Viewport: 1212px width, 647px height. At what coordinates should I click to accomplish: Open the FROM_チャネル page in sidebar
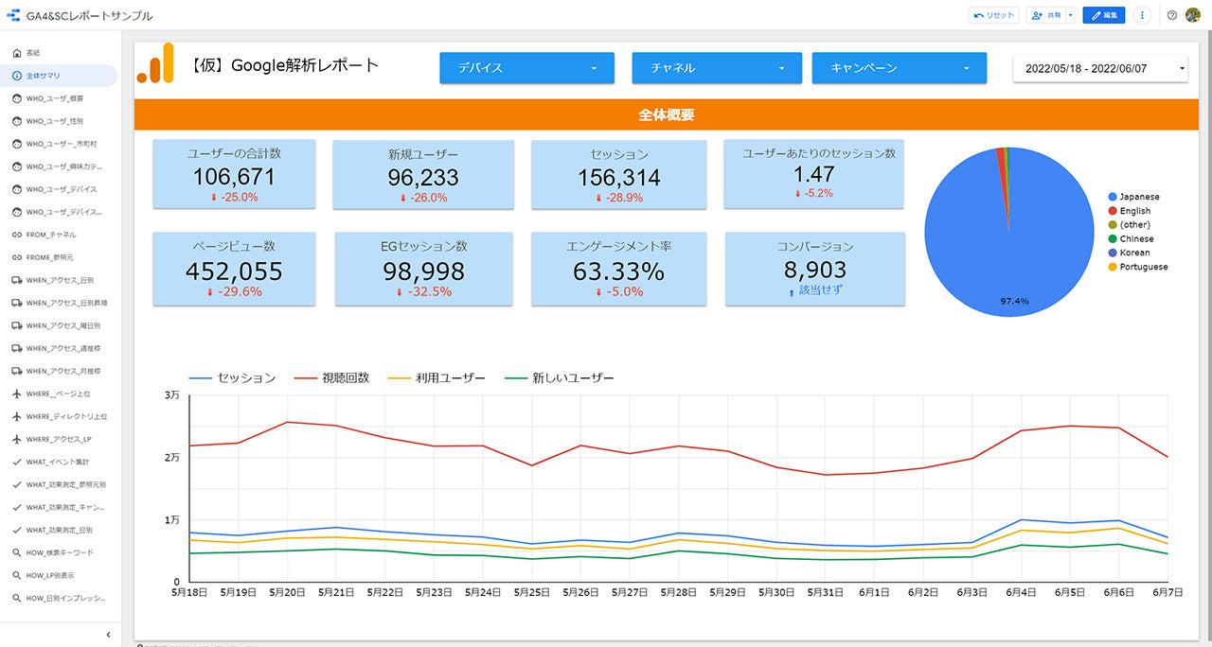tap(51, 235)
